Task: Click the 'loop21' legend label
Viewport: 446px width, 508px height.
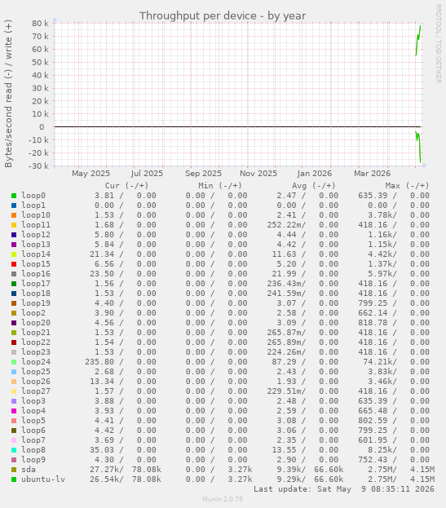Action: pos(36,333)
